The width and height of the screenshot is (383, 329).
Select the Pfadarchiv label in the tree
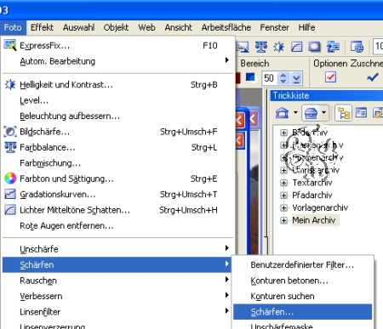pyautogui.click(x=312, y=196)
